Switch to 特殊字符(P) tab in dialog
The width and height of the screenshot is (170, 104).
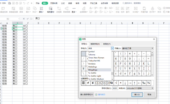click(95, 44)
